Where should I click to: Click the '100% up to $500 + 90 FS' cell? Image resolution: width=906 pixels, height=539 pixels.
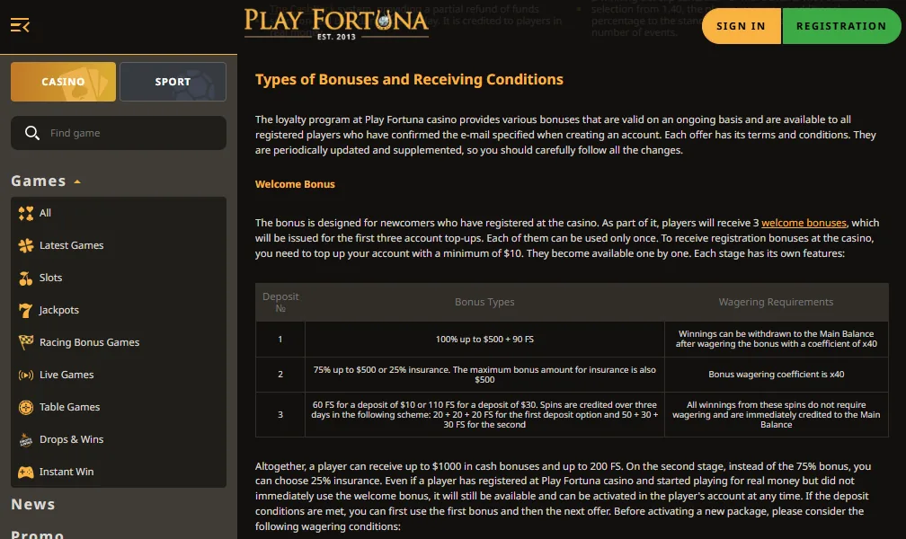pyautogui.click(x=484, y=339)
